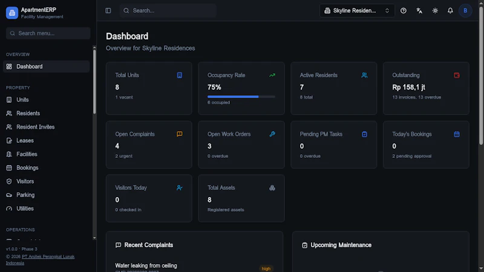Click the Leases document icon in sidebar

[9, 141]
